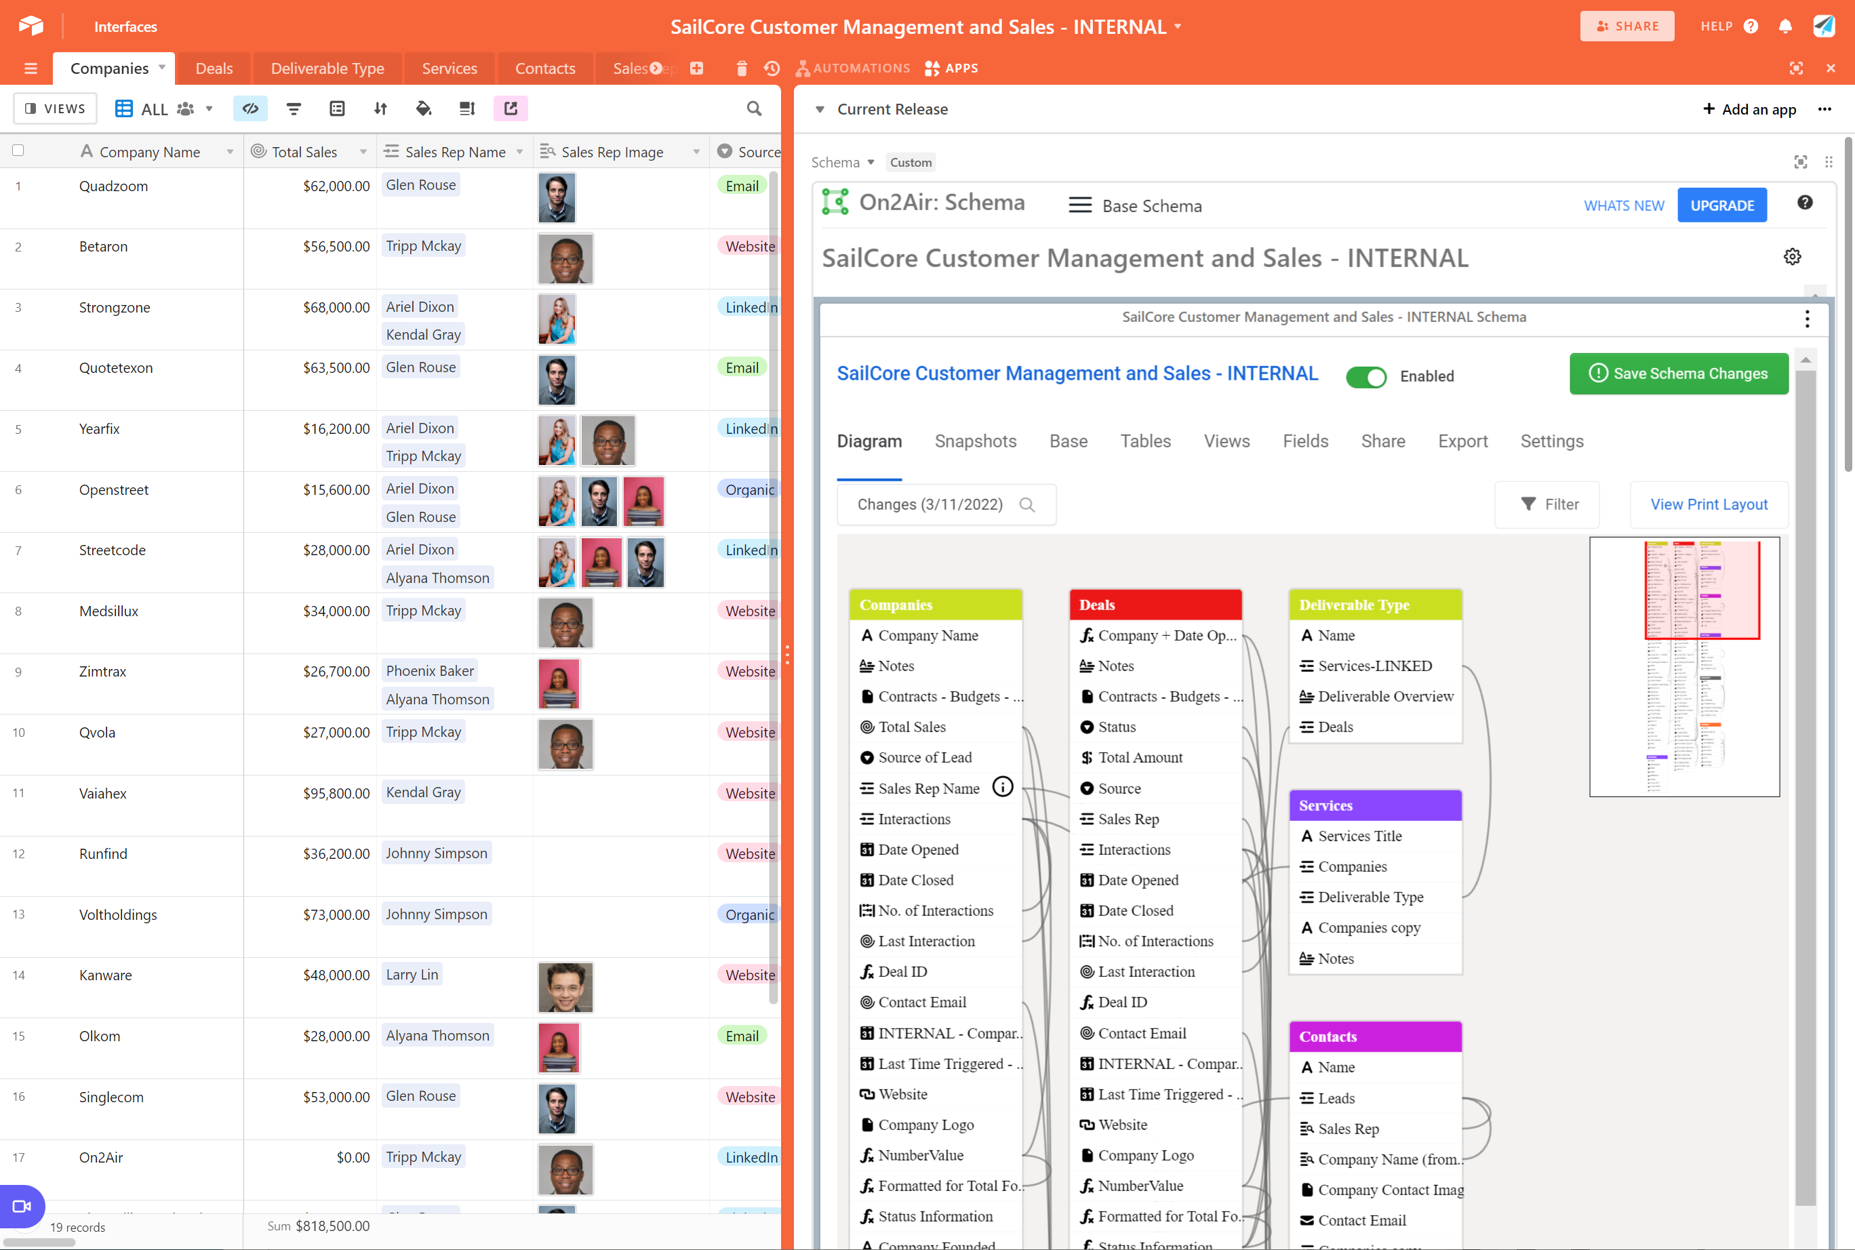Open the Snapshots tab

tap(975, 441)
